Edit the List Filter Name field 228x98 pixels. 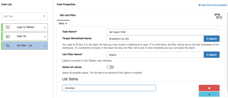tap(155, 55)
